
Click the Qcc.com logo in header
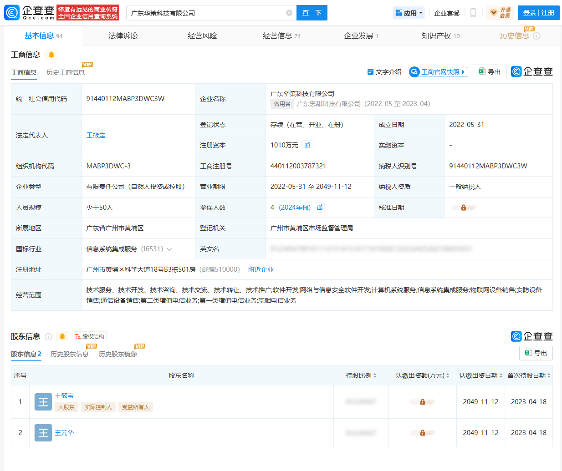tap(30, 13)
